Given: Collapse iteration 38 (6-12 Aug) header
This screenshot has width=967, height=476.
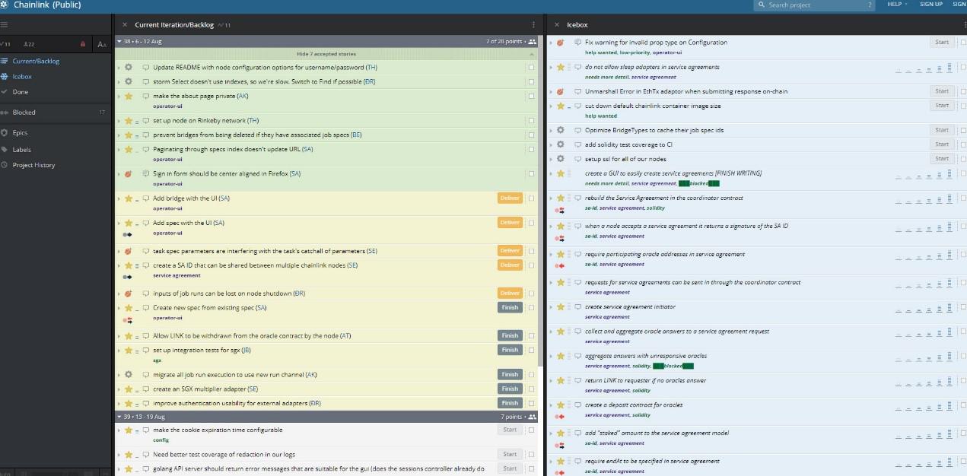Looking at the screenshot, I should pos(119,42).
